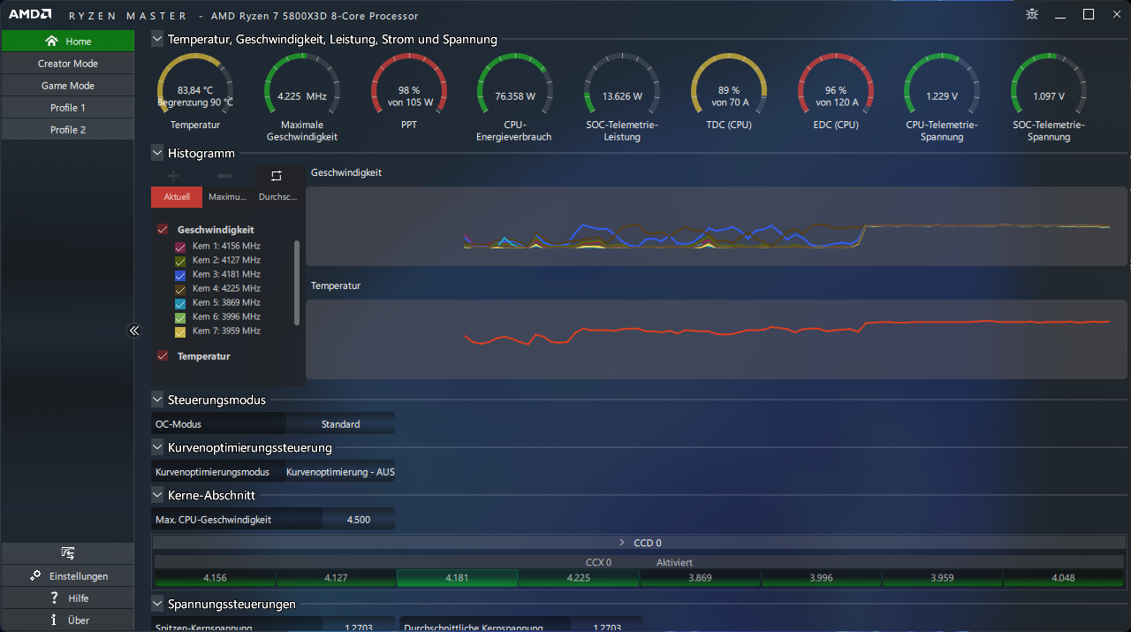
Task: Select the Aktuell histogram tab
Action: pyautogui.click(x=177, y=197)
